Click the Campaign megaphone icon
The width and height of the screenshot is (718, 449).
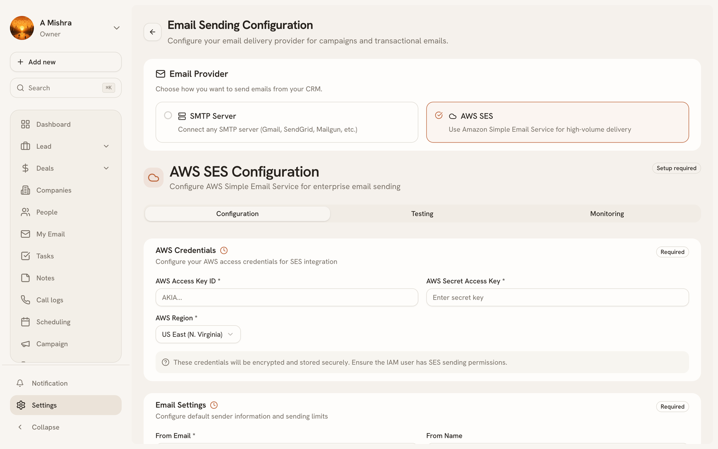(x=26, y=344)
